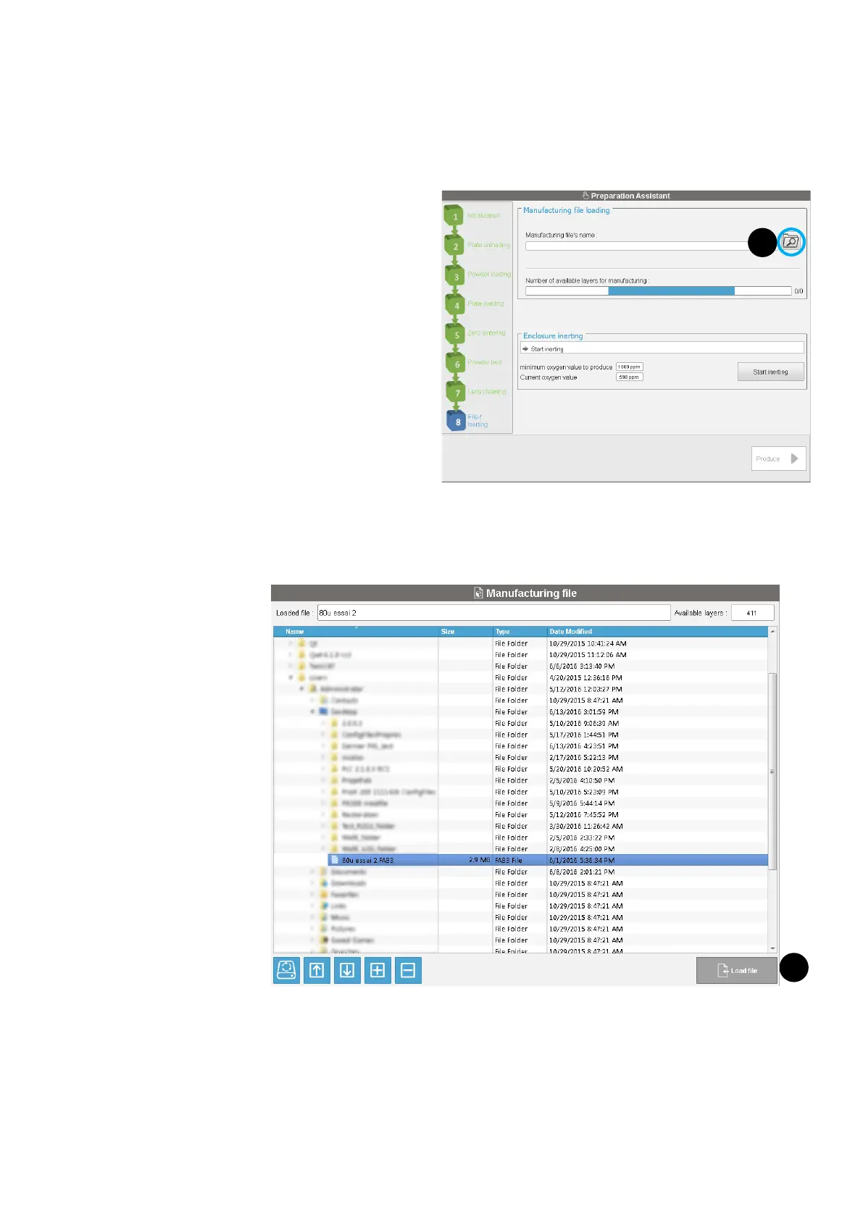
Task: Click the date 2/5/2016 2:33:22 PM
Action: click(582, 837)
